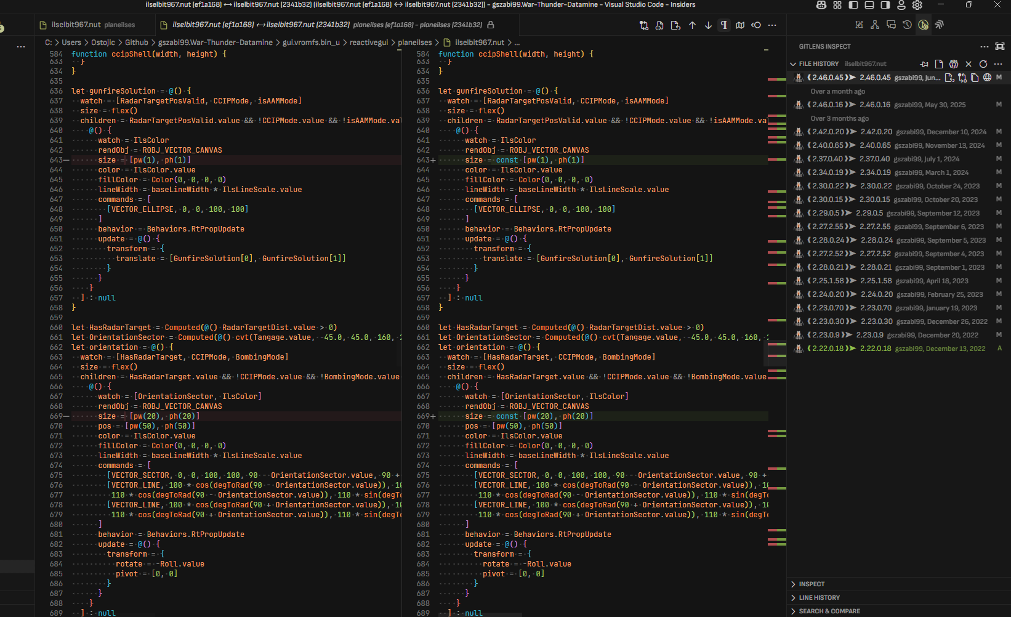Open the Accounts icon in title bar
The image size is (1011, 617).
coord(901,5)
